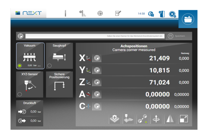Click the expand view icon in bottom toolbar
Viewport: 208px width, 139px height.
pos(184,119)
